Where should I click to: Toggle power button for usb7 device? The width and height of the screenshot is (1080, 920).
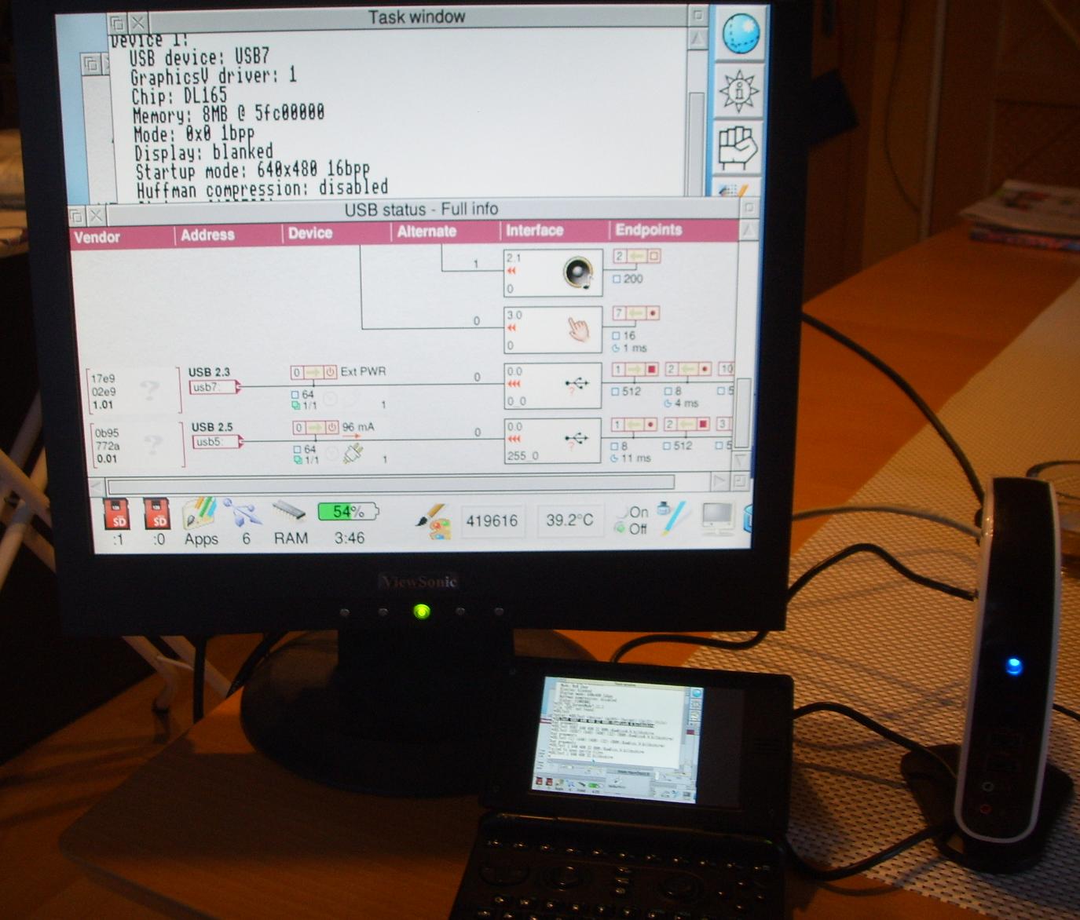[331, 372]
